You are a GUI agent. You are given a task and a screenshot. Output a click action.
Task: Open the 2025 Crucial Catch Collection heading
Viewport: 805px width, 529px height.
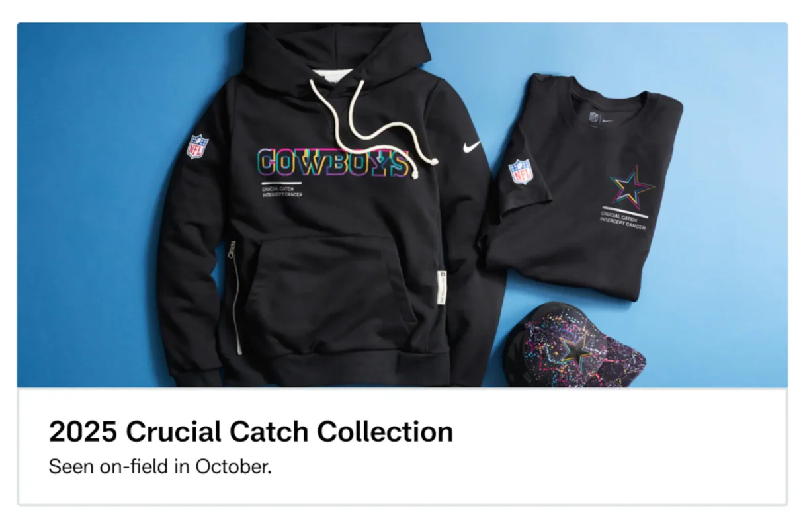pos(251,432)
